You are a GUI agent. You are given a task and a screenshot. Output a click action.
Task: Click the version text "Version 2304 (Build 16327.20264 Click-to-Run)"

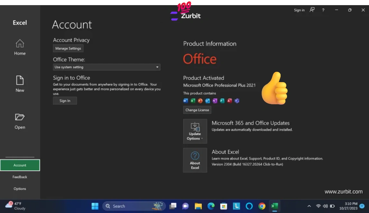[247, 164]
